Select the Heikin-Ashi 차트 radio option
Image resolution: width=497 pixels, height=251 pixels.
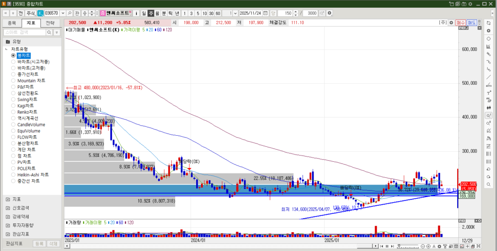pyautogui.click(x=34, y=174)
